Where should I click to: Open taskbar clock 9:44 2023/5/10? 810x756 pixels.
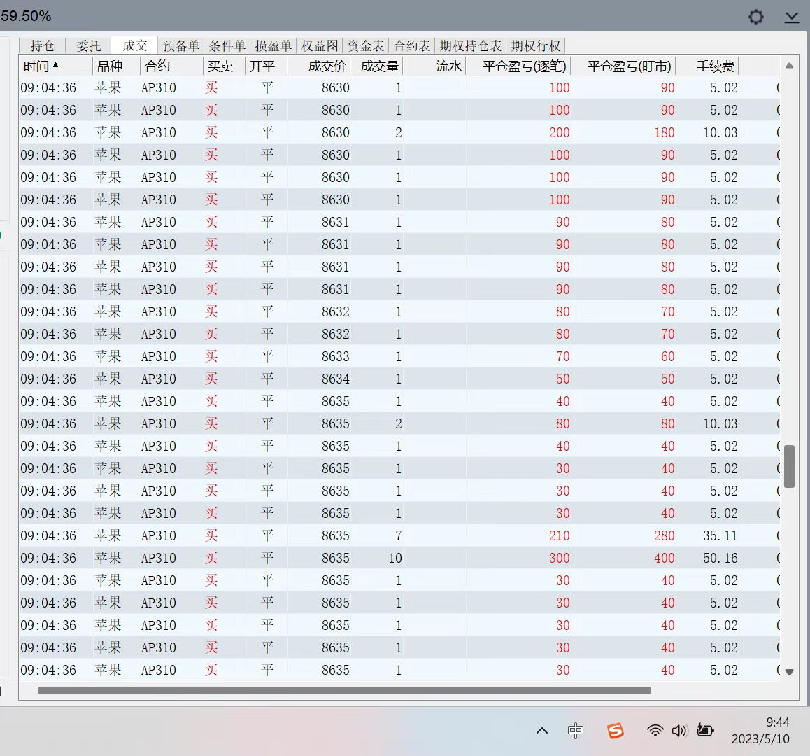coord(760,731)
